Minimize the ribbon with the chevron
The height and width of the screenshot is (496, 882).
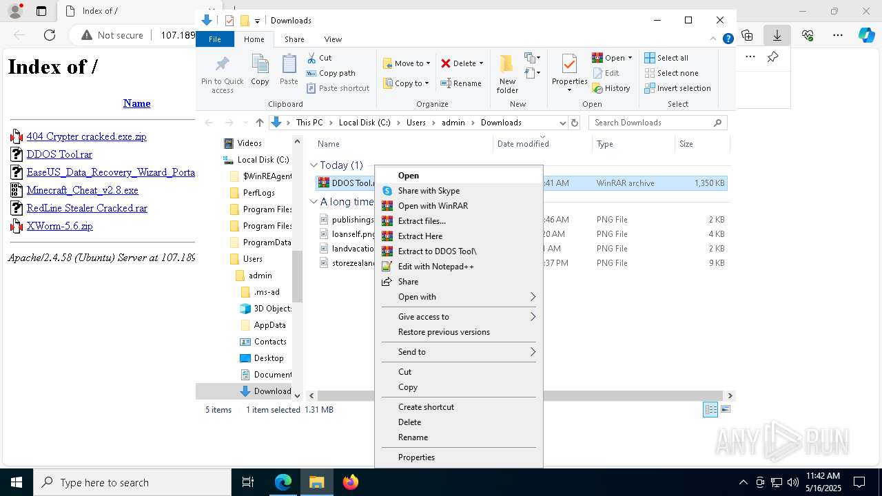(x=714, y=39)
